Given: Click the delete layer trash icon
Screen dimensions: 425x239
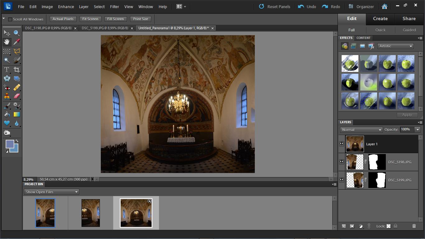Looking at the screenshot, I should tap(414, 226).
